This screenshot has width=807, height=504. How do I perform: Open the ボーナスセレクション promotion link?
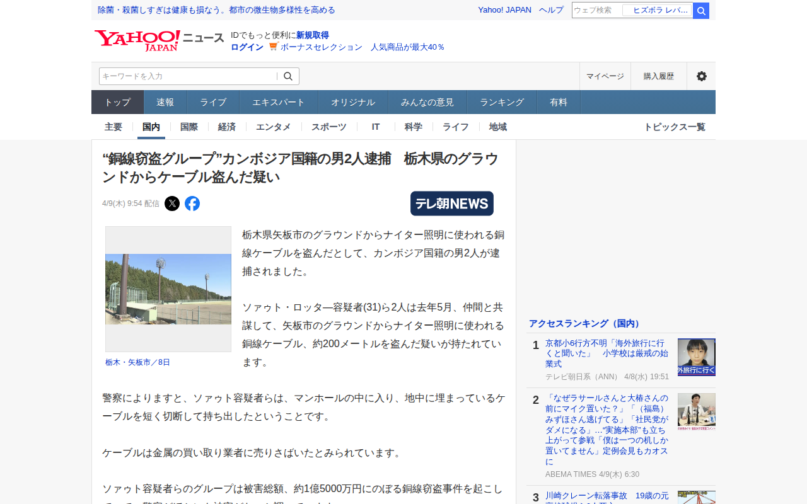363,47
